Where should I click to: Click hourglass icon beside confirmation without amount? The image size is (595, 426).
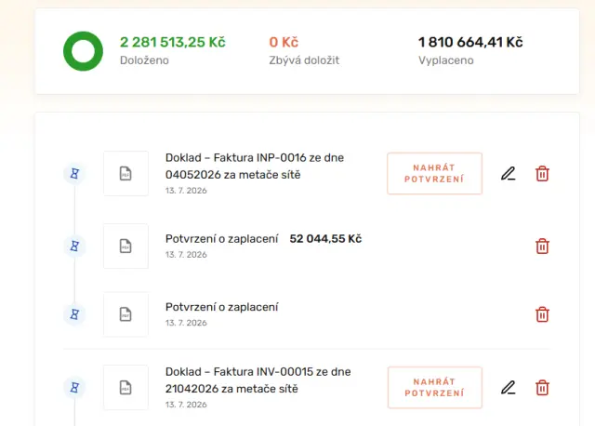click(74, 314)
